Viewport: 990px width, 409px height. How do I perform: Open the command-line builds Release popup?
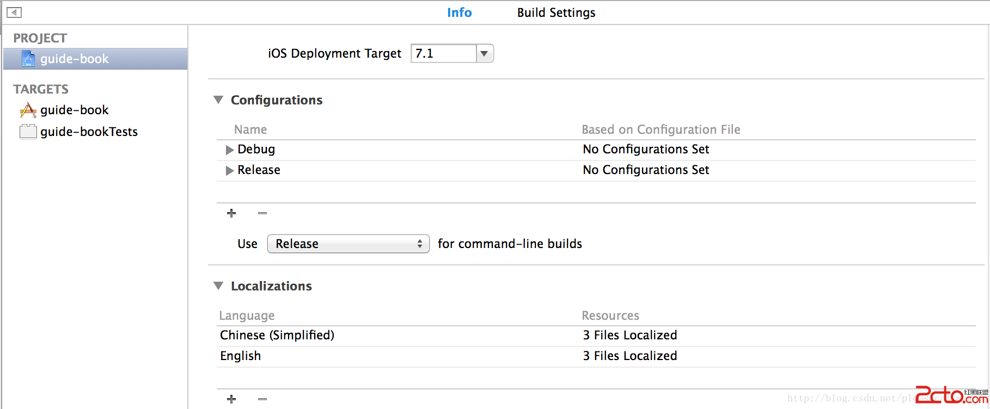pyautogui.click(x=348, y=244)
